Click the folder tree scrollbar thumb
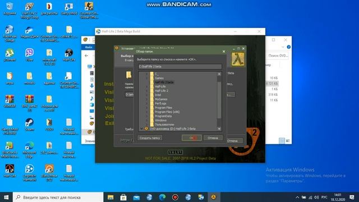359x202 pixels. pyautogui.click(x=219, y=100)
